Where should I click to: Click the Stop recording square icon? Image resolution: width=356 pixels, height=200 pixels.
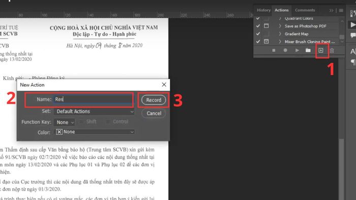(274, 50)
